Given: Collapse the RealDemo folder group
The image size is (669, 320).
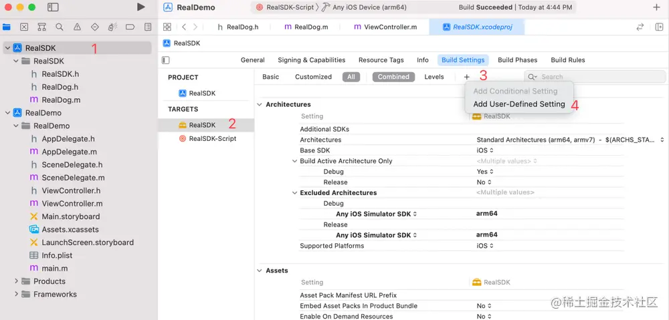Looking at the screenshot, I should (x=16, y=126).
